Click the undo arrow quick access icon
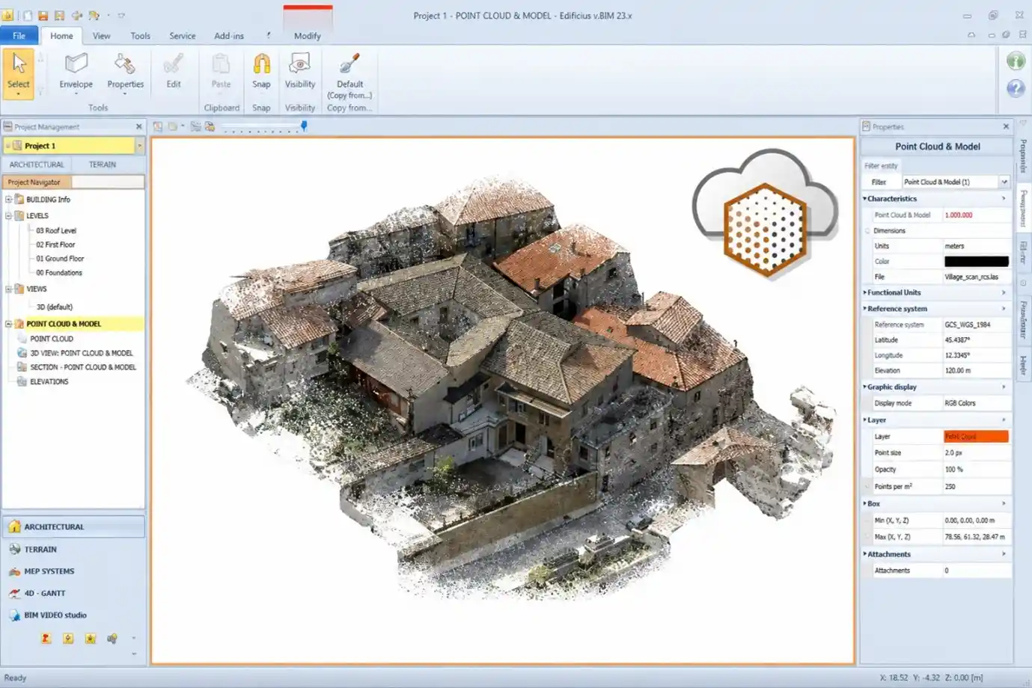1032x688 pixels. [x=76, y=15]
